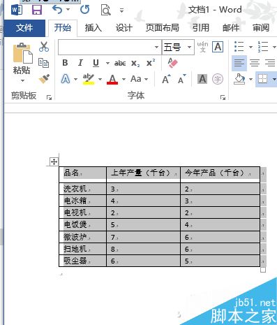Image resolution: width=277 pixels, height=325 pixels.
Task: Toggle subscript formatting
Action: tap(135, 63)
